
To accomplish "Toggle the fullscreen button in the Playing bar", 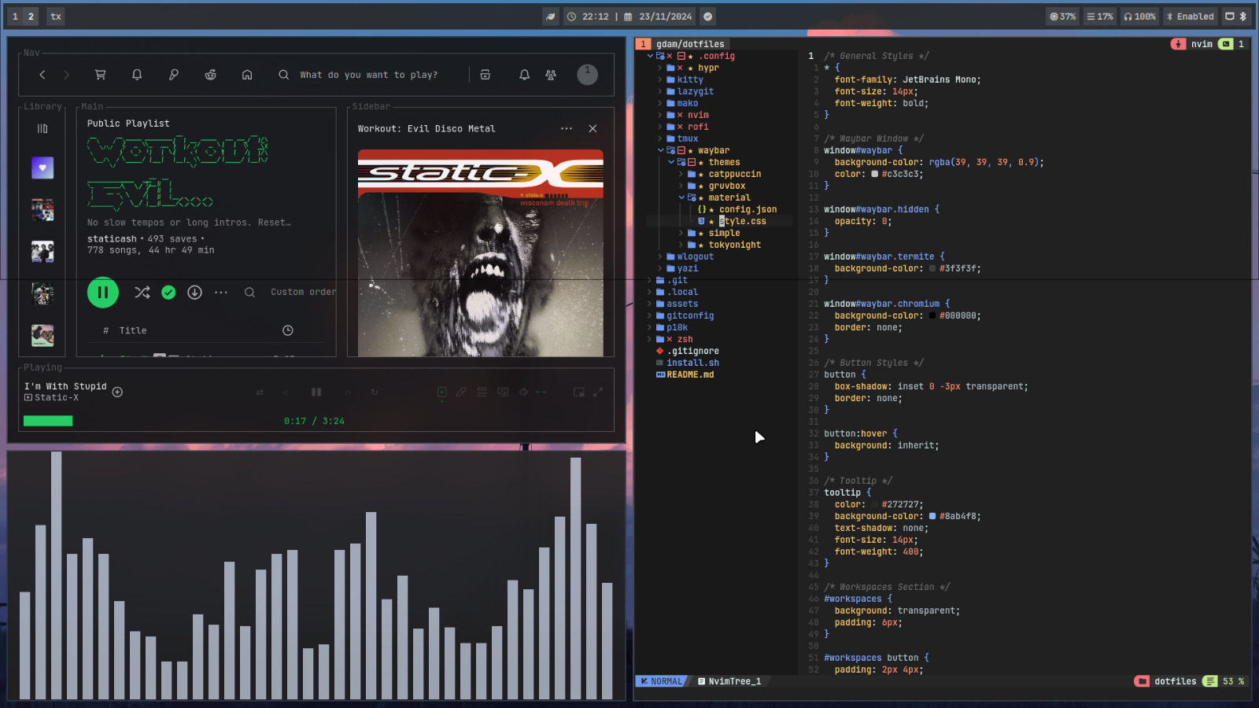I will pyautogui.click(x=598, y=392).
